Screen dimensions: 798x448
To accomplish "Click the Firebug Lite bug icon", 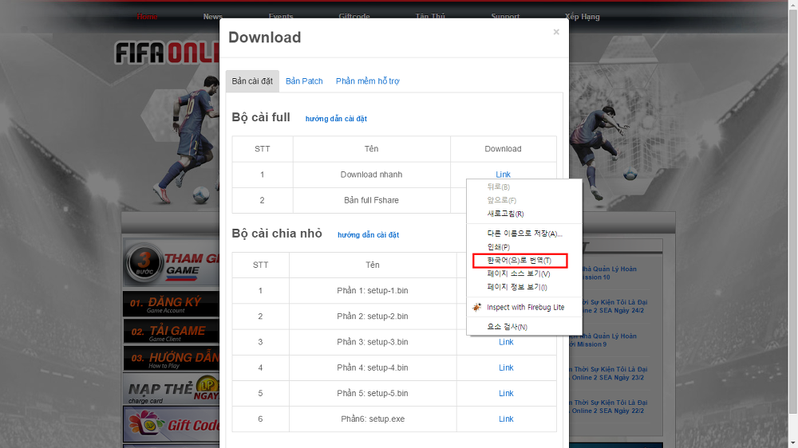I will 477,307.
